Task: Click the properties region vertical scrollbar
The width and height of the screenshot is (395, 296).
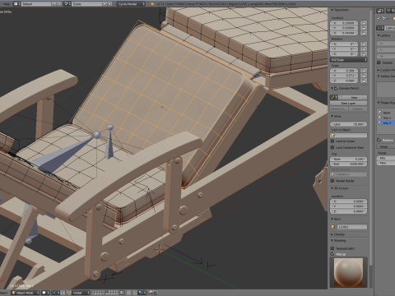Action: point(371,137)
